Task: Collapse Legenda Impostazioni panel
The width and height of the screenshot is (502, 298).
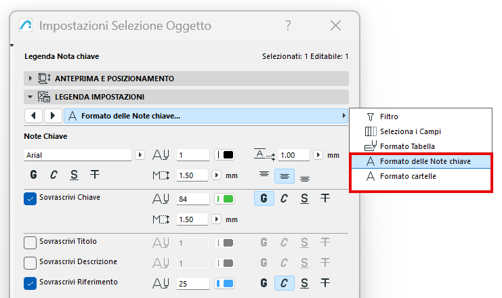Action: (30, 97)
